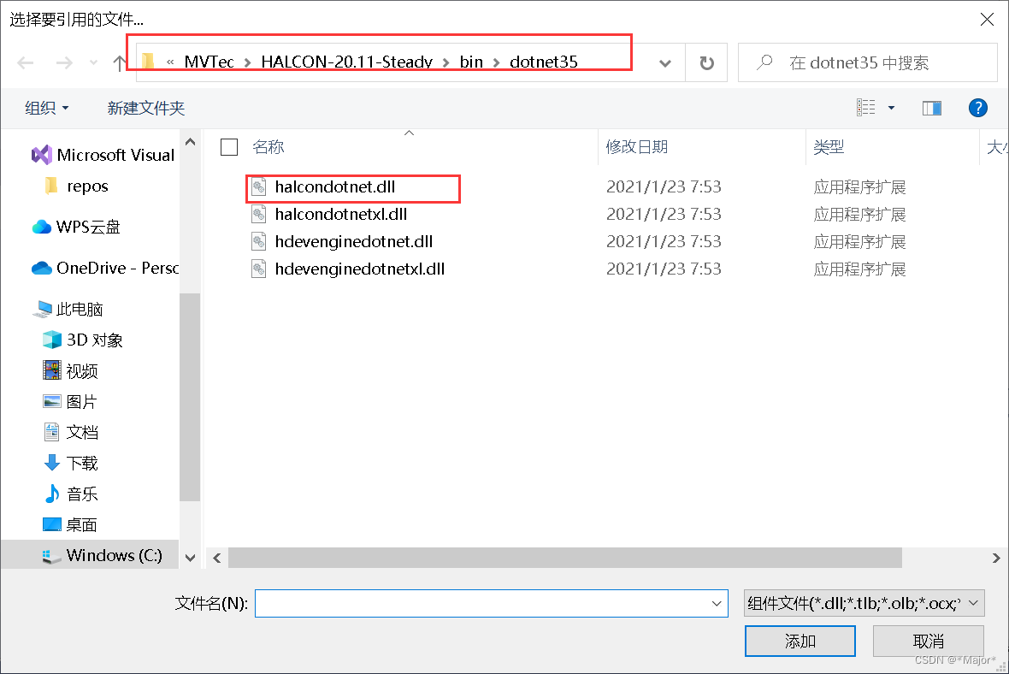Navigate to bin via the breadcrumb

[x=472, y=62]
